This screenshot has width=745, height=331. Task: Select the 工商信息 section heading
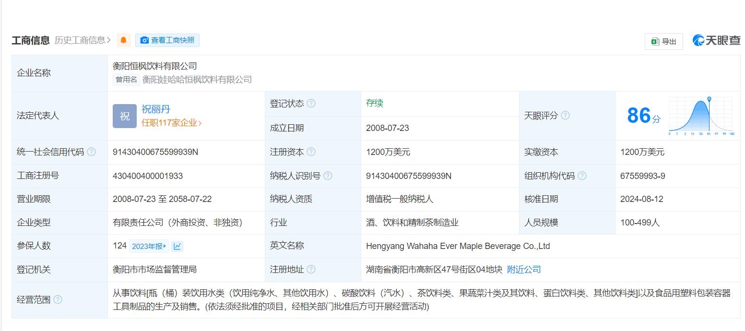click(x=31, y=40)
